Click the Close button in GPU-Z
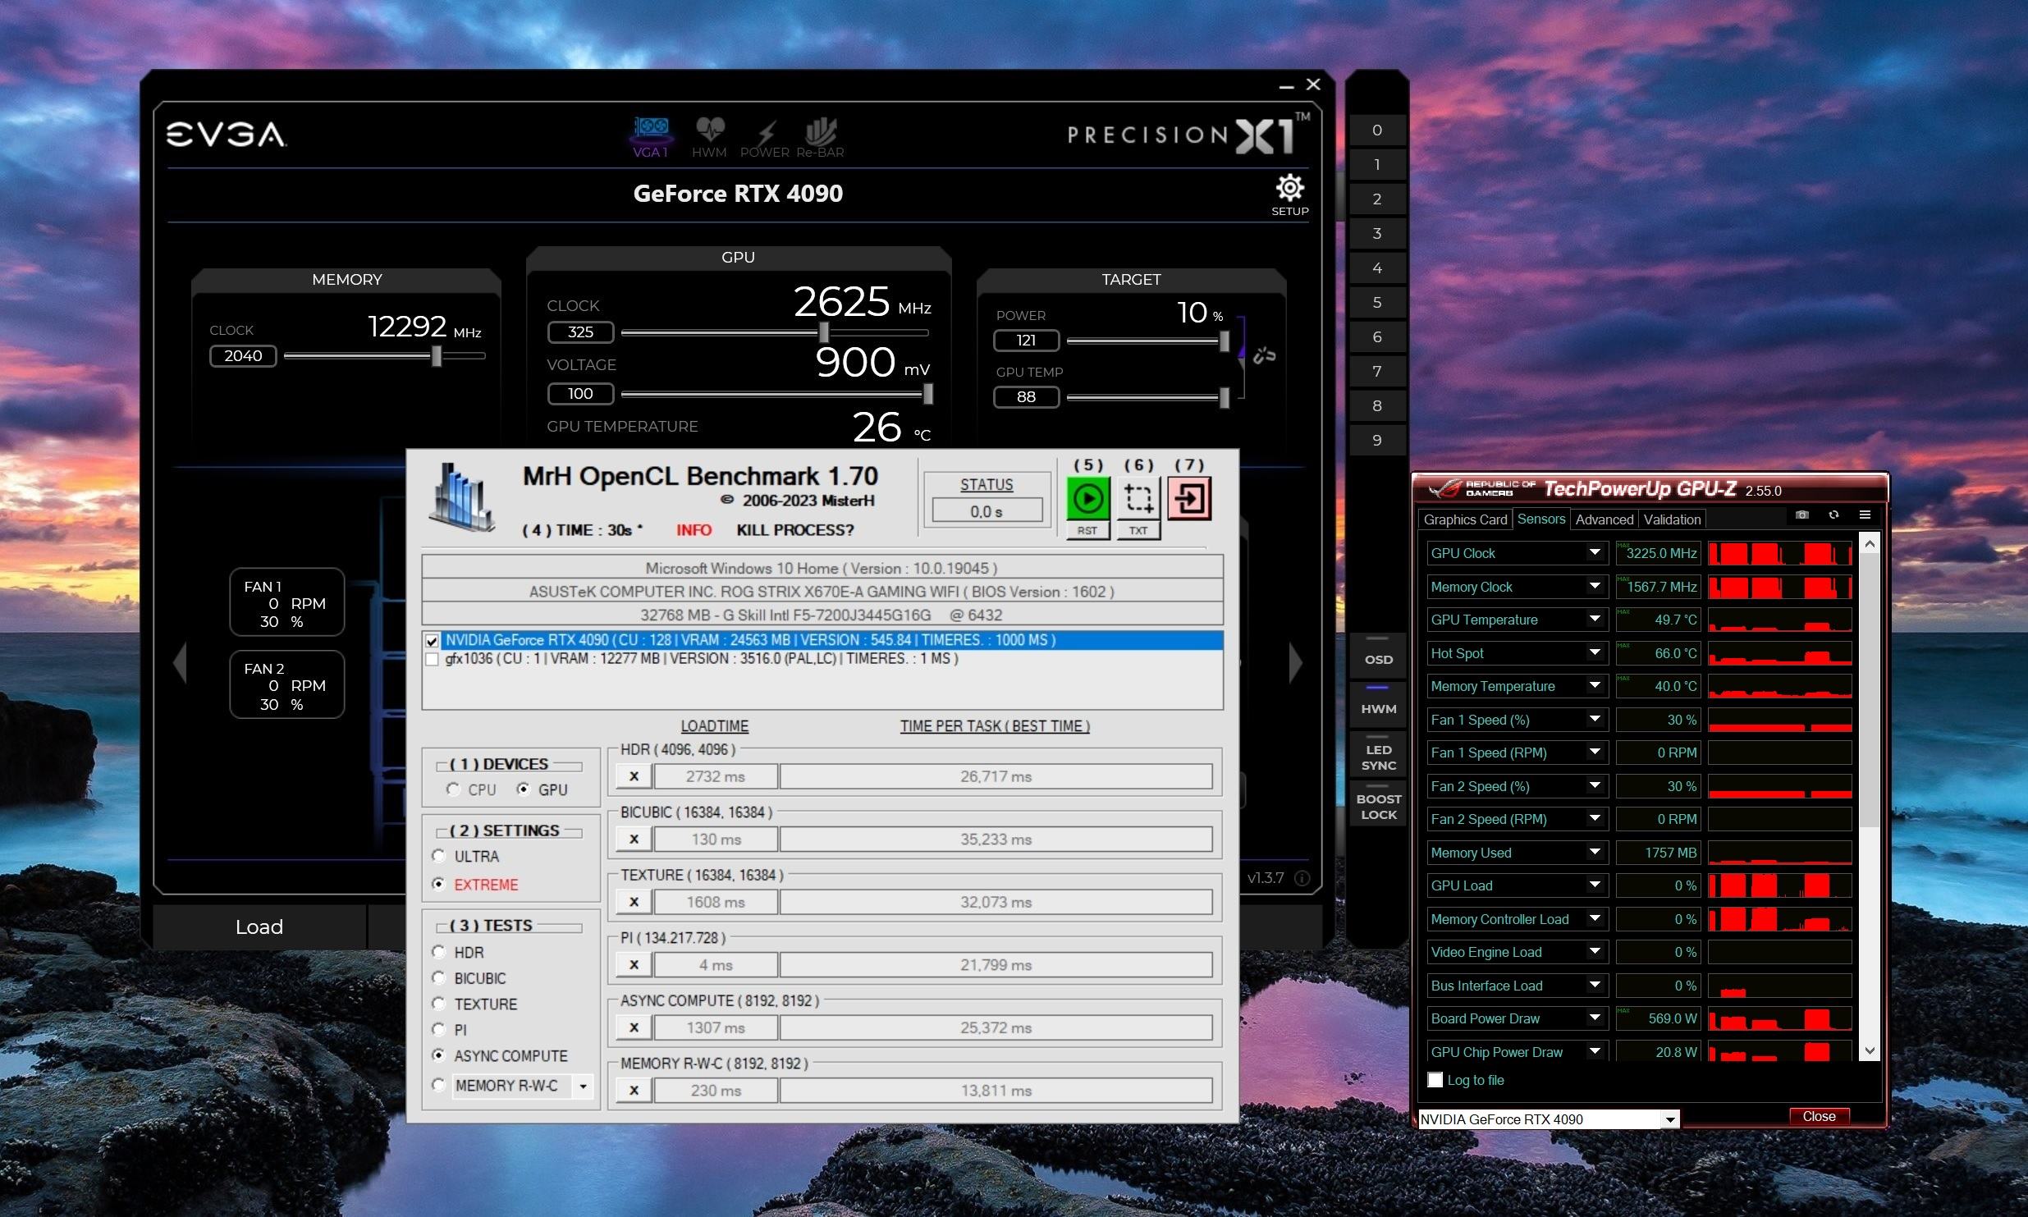2028x1217 pixels. [1819, 1116]
